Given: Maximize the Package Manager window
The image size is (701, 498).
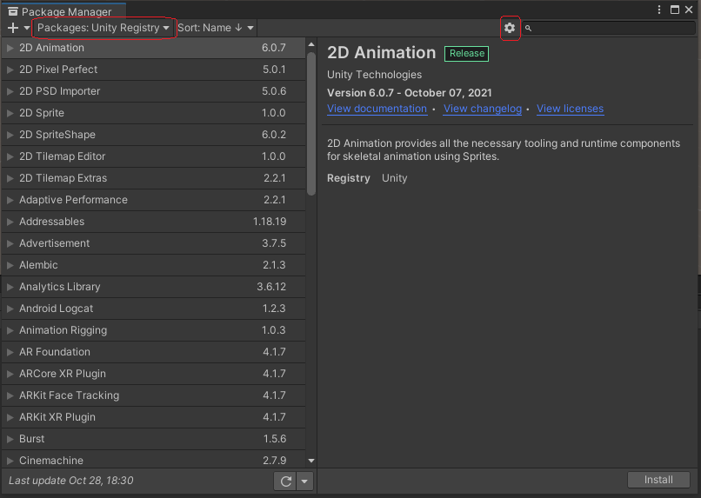Looking at the screenshot, I should (x=675, y=10).
